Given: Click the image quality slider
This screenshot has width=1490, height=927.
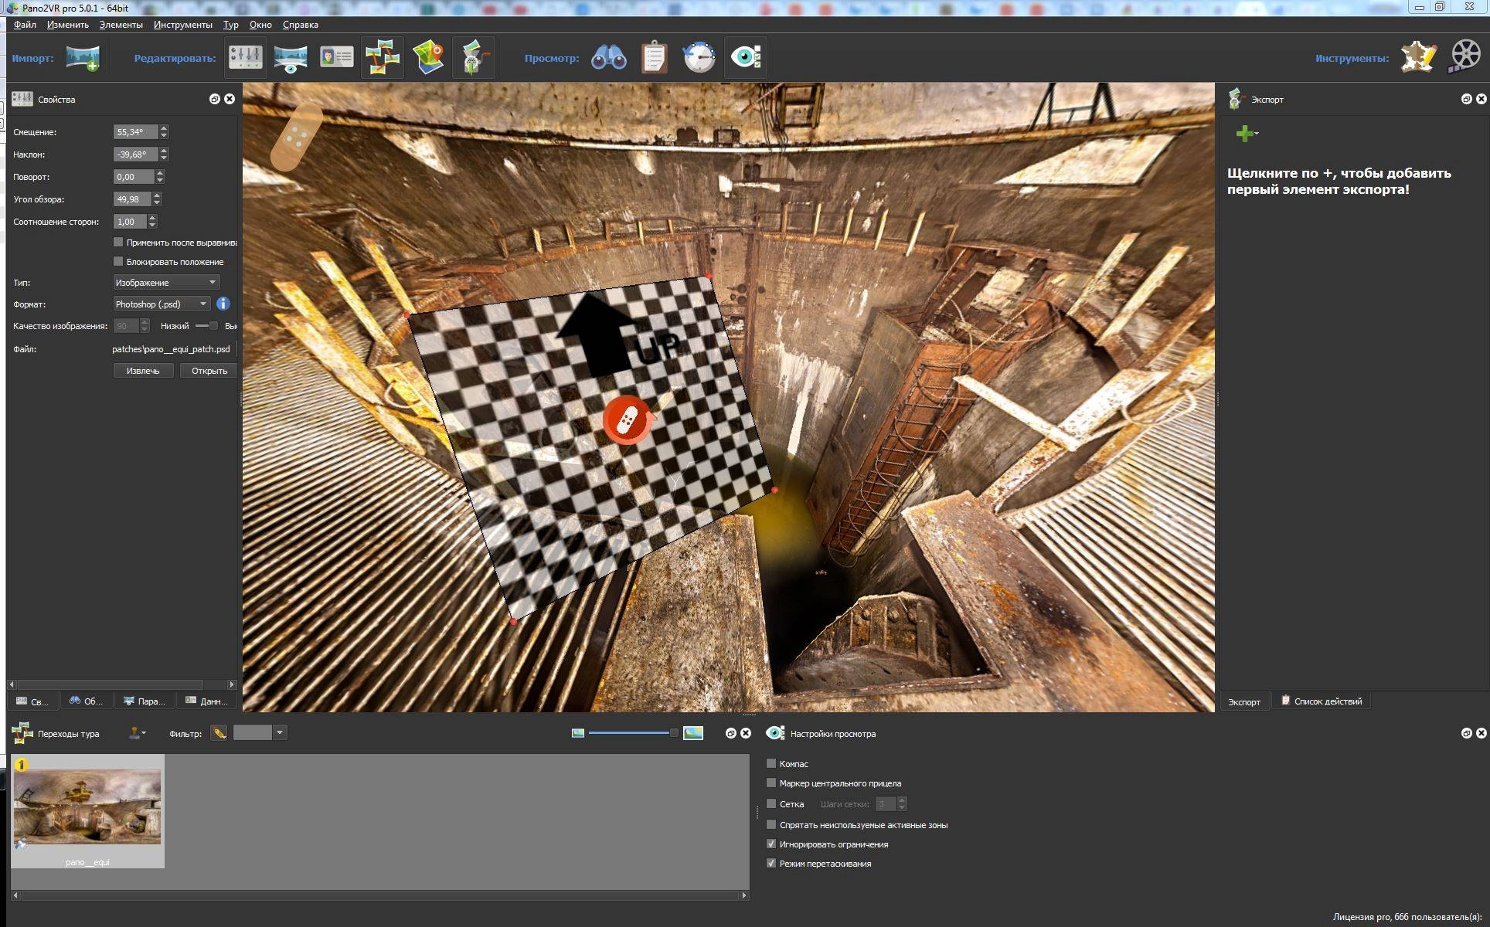Looking at the screenshot, I should (x=206, y=326).
